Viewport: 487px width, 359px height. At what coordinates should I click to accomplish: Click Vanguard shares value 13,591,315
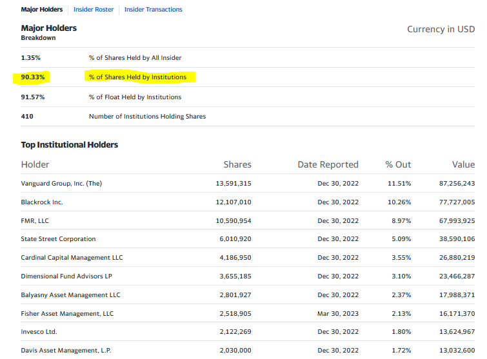point(234,184)
